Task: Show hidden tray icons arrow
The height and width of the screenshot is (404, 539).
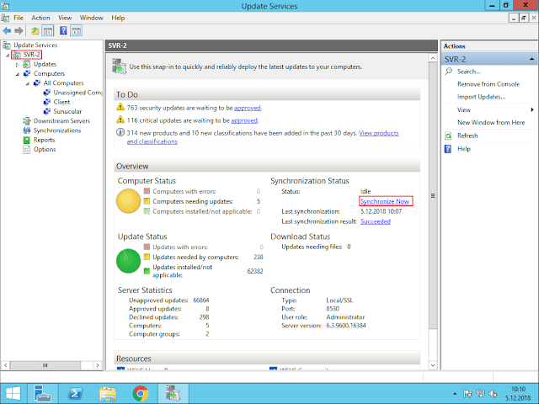Action: (455, 394)
